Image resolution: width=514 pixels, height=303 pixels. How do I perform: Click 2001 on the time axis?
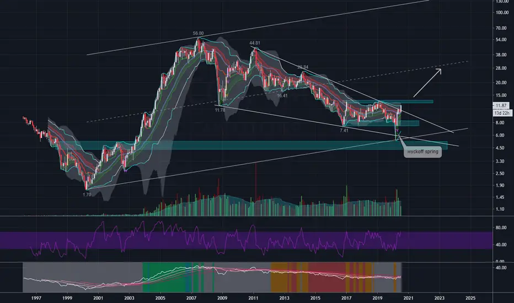click(98, 297)
